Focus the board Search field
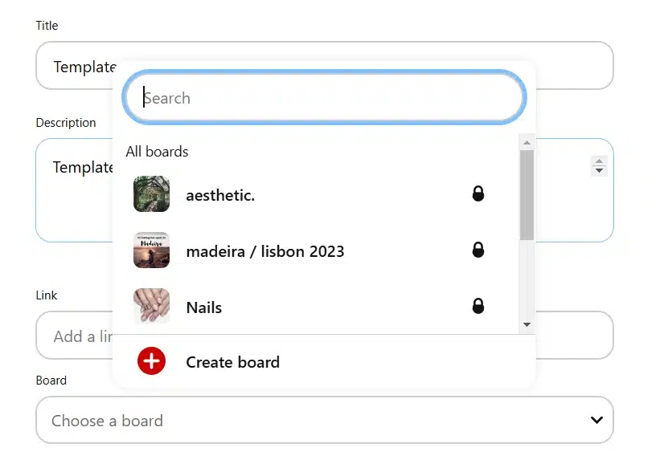The height and width of the screenshot is (464, 668). coord(324,97)
